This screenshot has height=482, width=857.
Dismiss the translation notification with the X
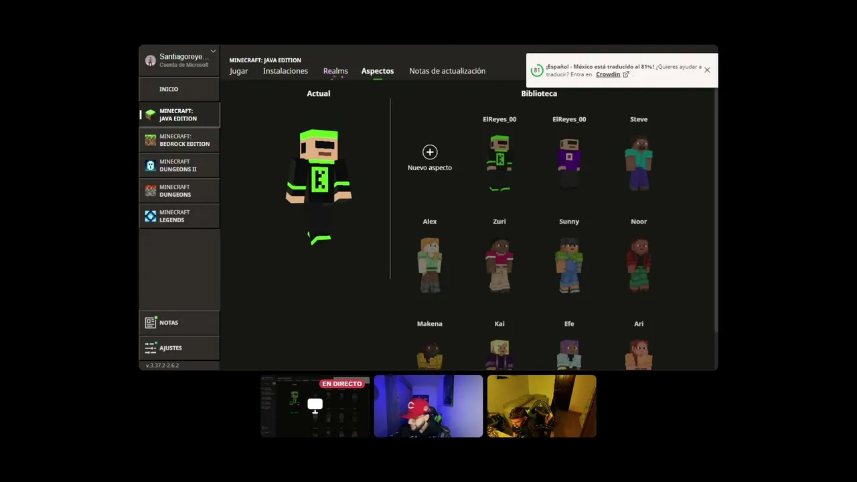(707, 70)
